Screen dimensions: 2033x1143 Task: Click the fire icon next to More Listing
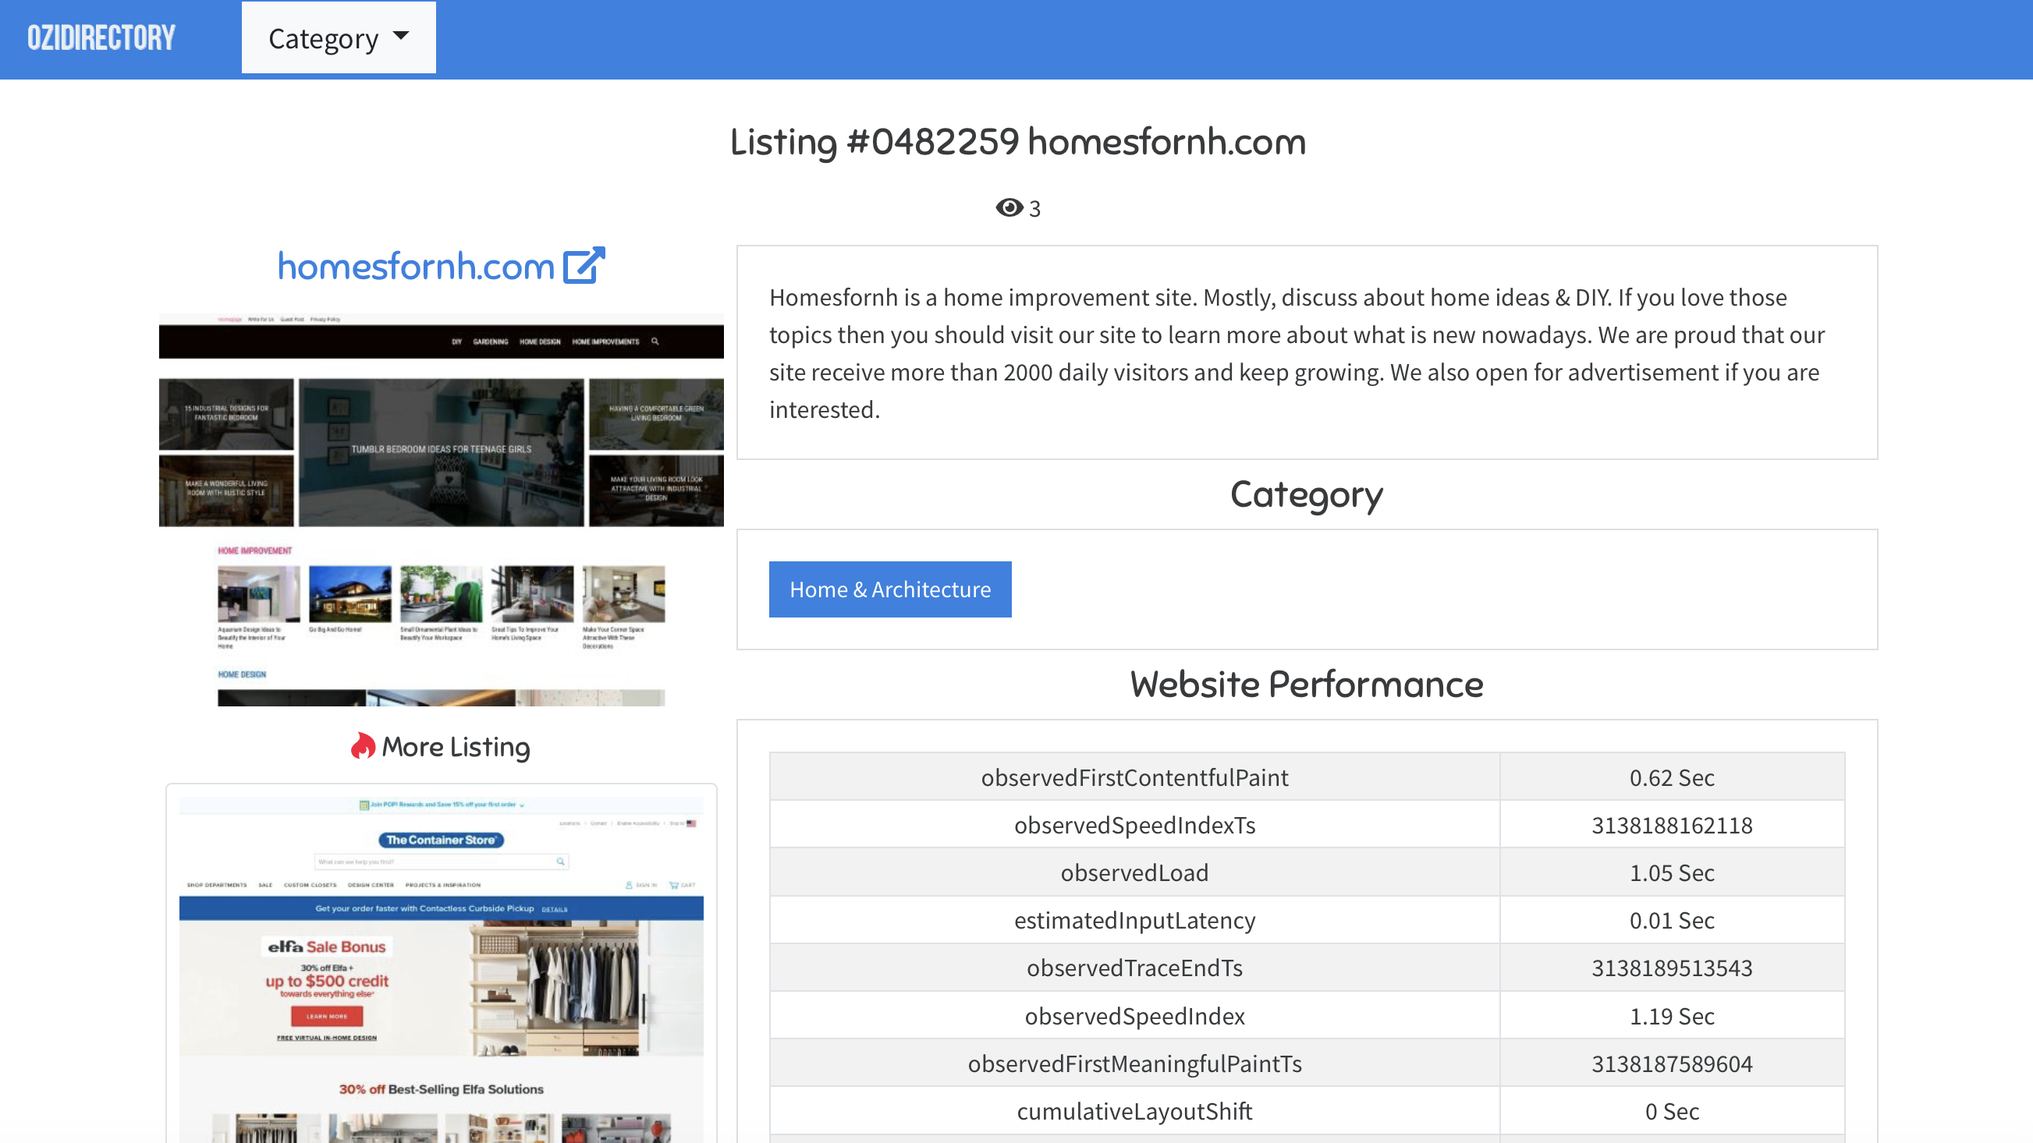tap(364, 745)
